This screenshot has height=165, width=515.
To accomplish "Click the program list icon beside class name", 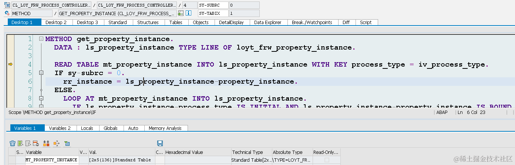I will tap(7, 5).
